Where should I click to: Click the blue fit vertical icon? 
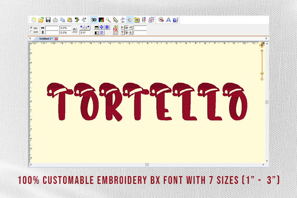107,27
